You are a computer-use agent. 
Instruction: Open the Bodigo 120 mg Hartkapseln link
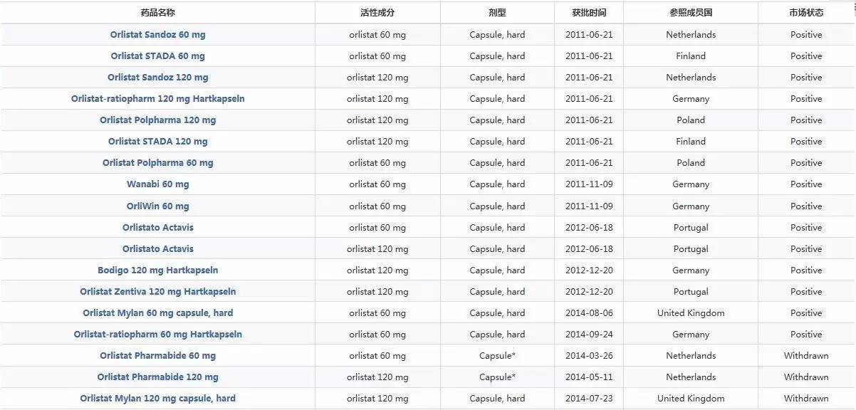pos(157,270)
